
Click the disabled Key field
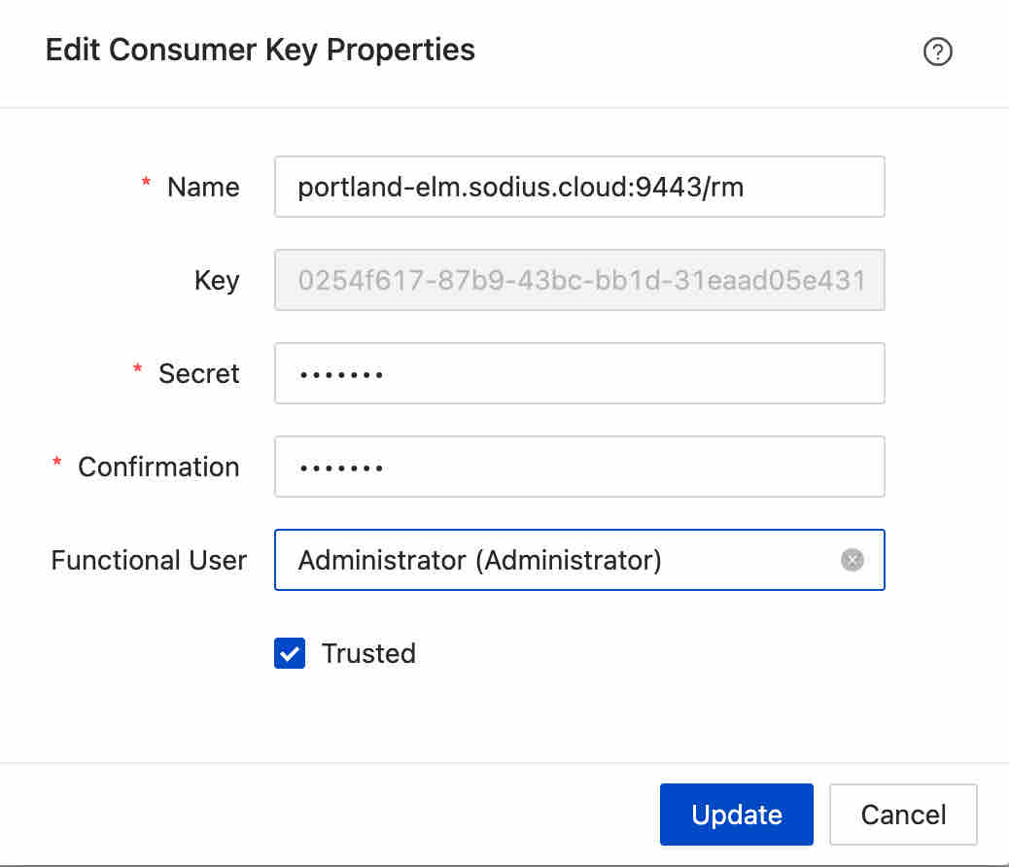(579, 280)
